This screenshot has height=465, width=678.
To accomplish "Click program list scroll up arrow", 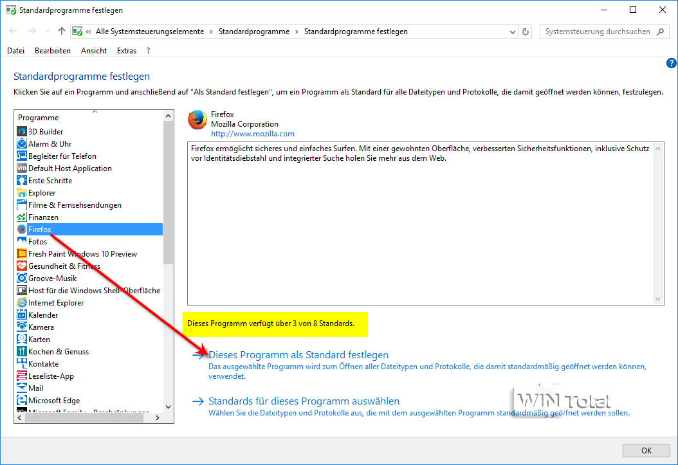I will click(168, 116).
